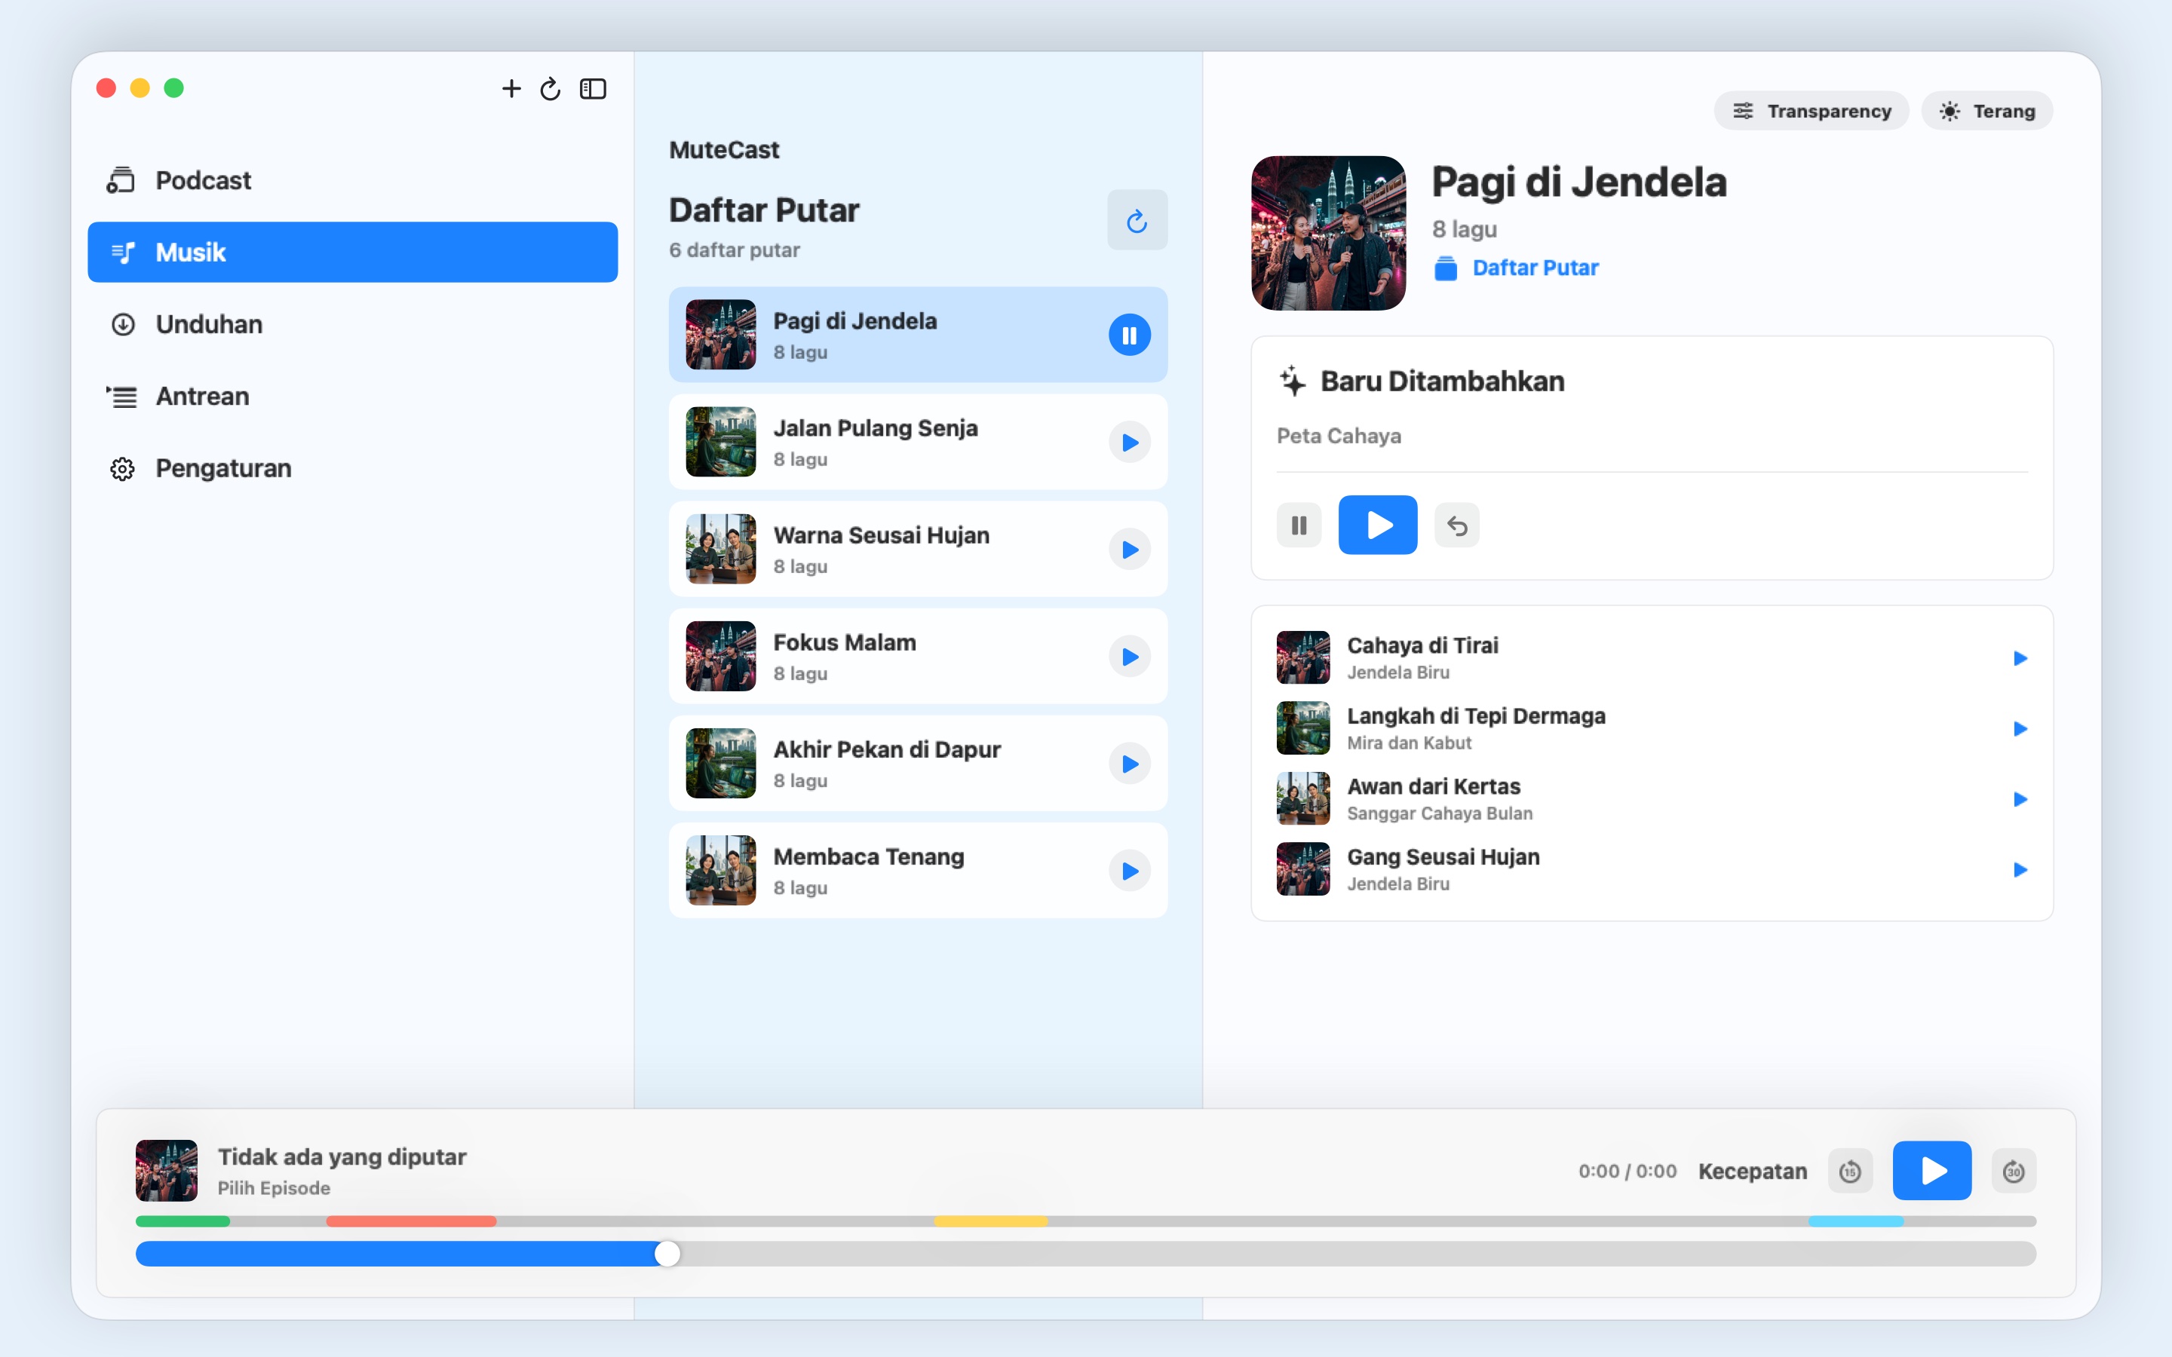
Task: Play the Fokus Malam playlist
Action: click(1130, 656)
